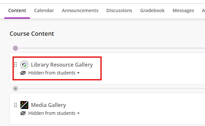Click the gray plus icon above Media Gallery

(x=15, y=89)
